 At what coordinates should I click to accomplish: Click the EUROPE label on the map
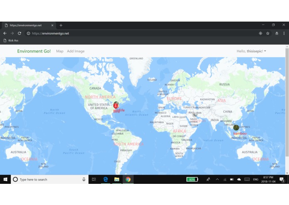point(174,99)
